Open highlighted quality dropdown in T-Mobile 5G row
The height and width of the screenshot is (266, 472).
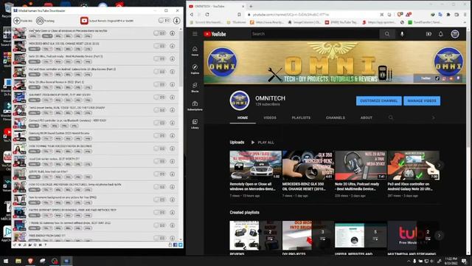pos(35,228)
